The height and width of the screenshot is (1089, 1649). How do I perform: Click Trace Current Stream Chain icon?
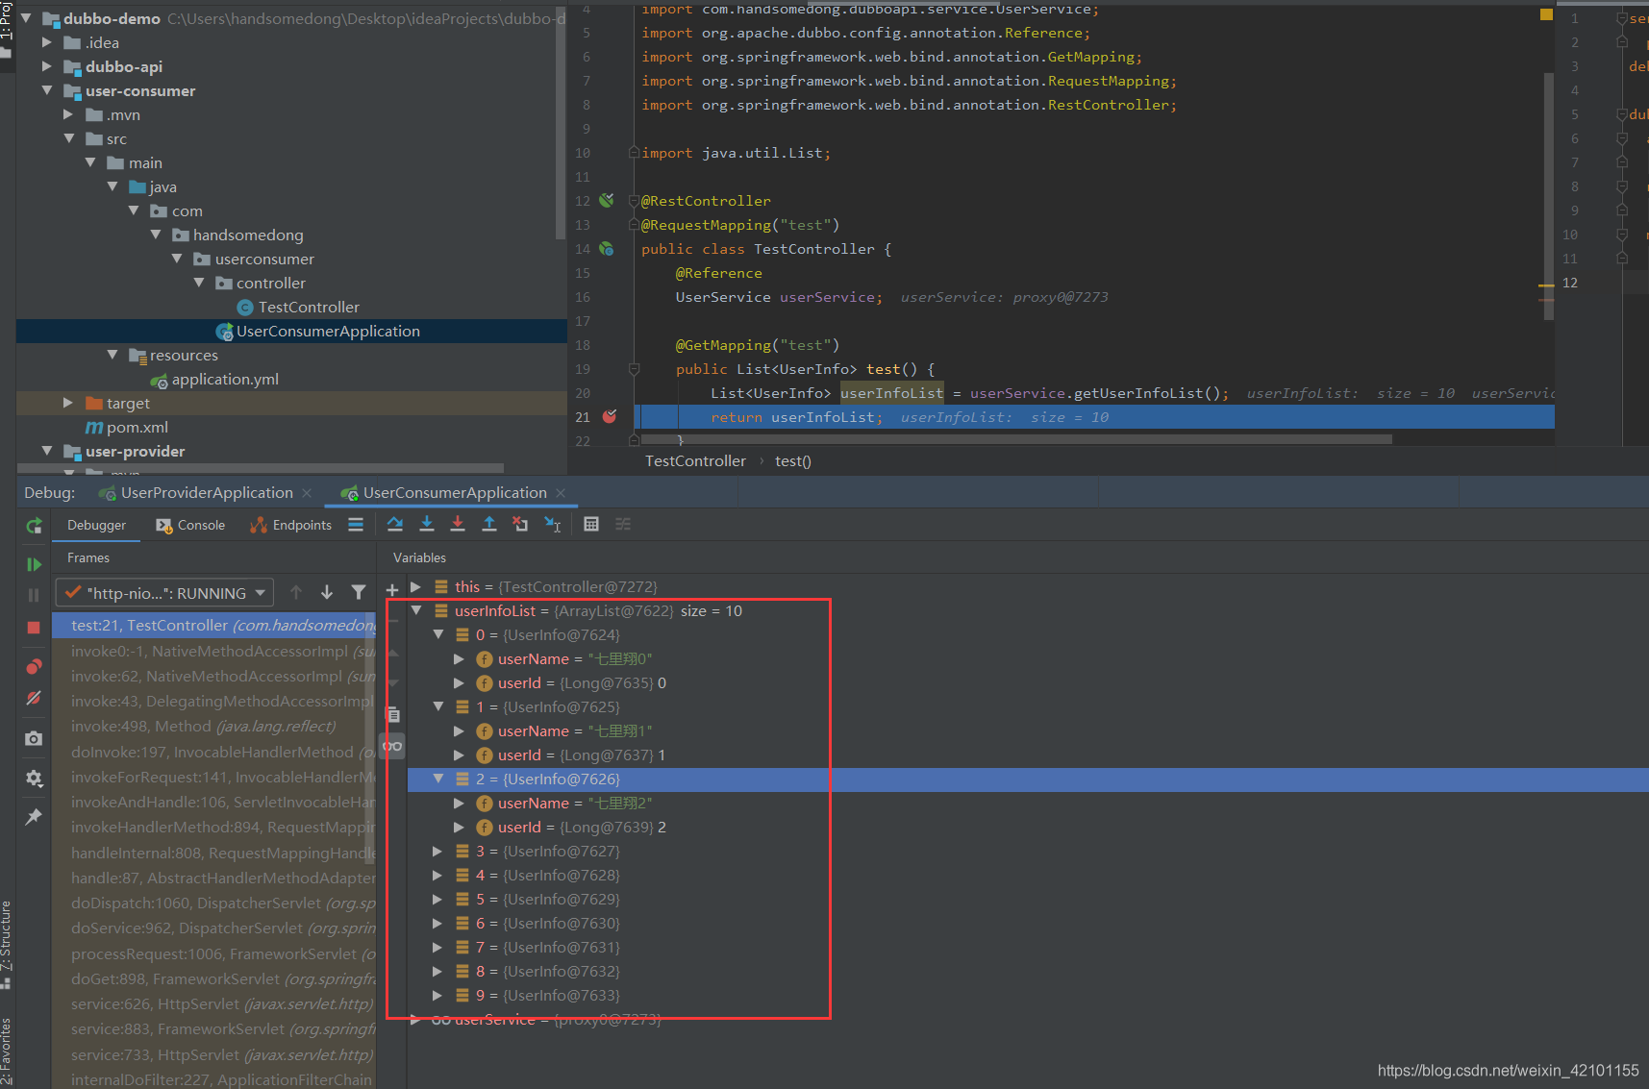pos(623,524)
